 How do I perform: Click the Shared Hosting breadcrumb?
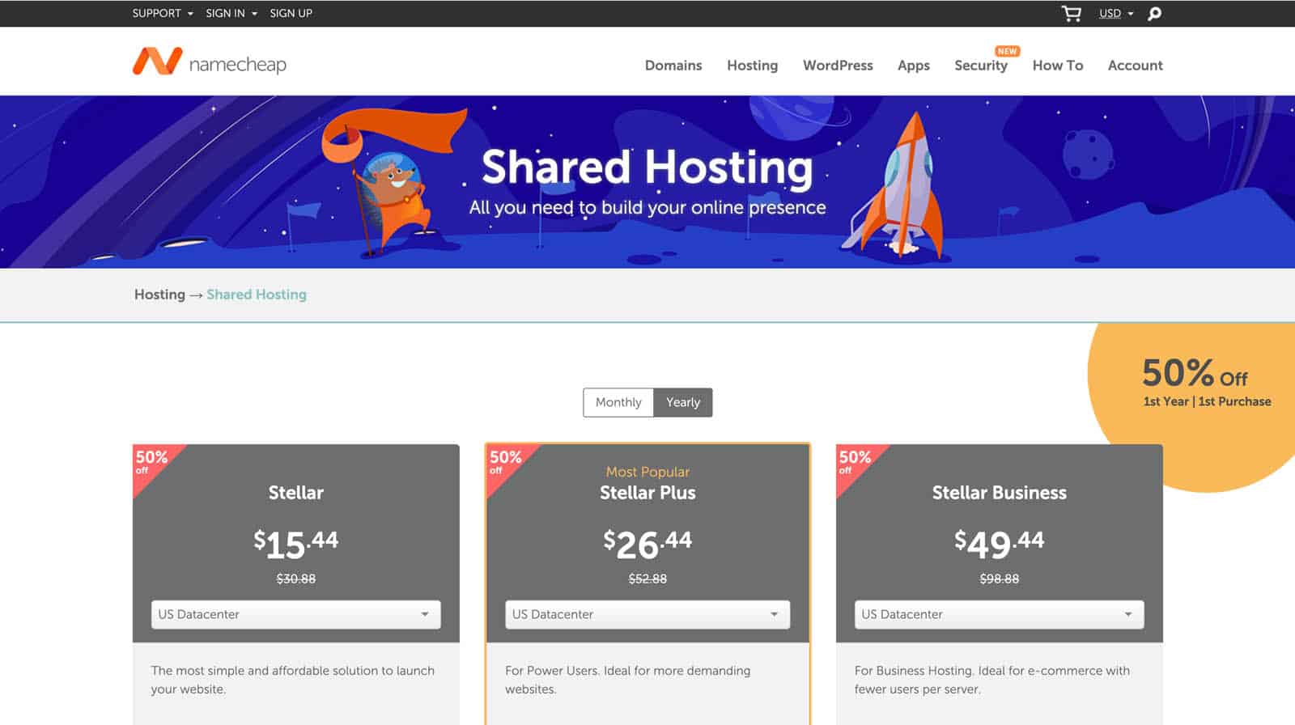[257, 295]
